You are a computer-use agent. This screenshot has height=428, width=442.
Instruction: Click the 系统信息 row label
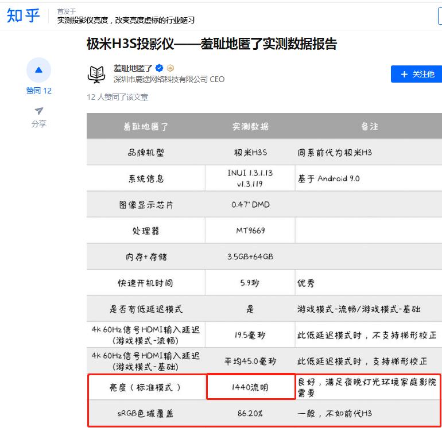[x=146, y=178]
